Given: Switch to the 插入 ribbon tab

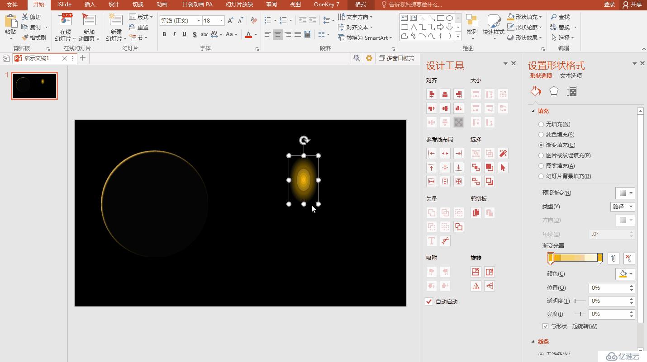Looking at the screenshot, I should (90, 5).
